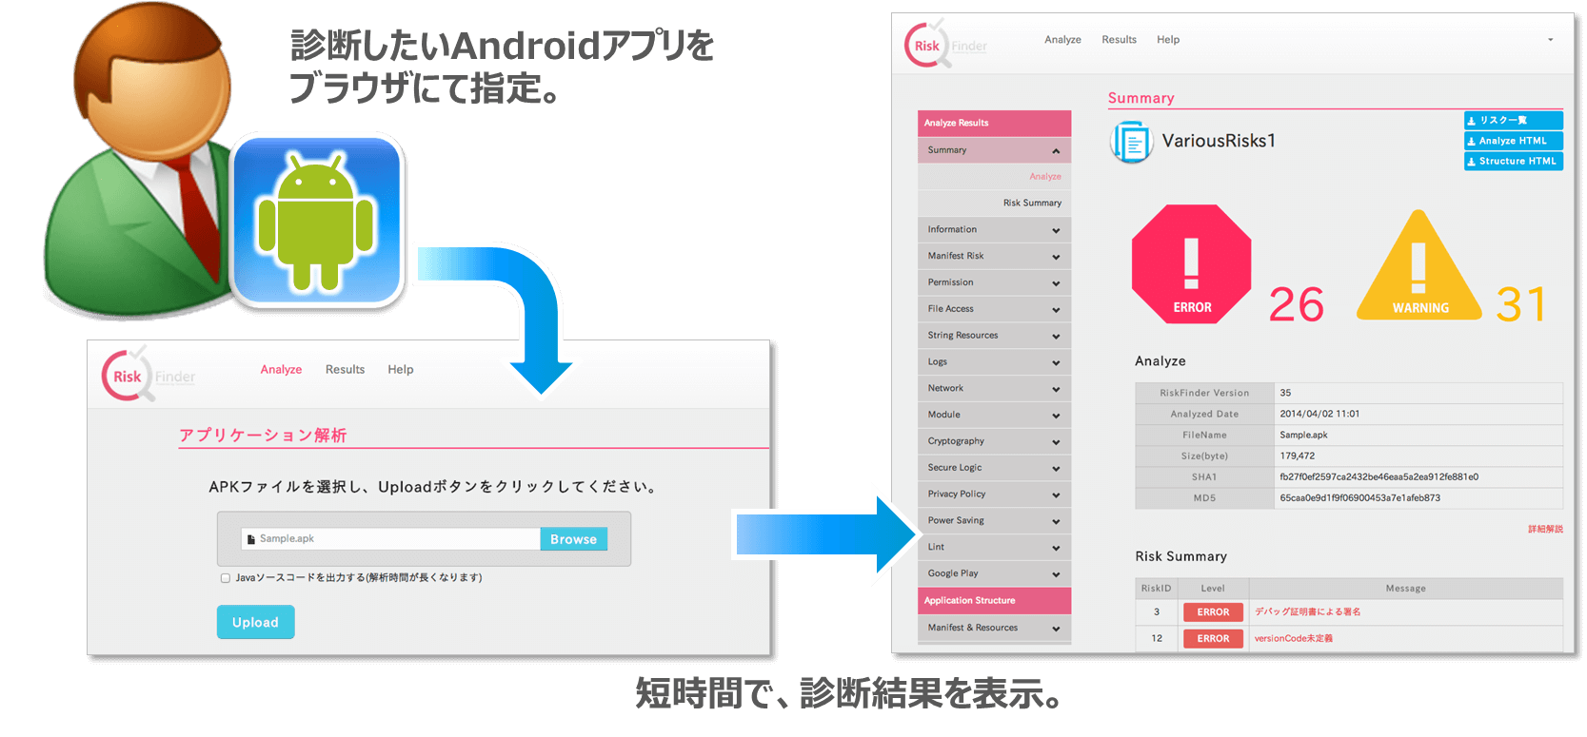The height and width of the screenshot is (737, 1587).
Task: Open the 詳細解説 link
Action: pyautogui.click(x=1545, y=529)
